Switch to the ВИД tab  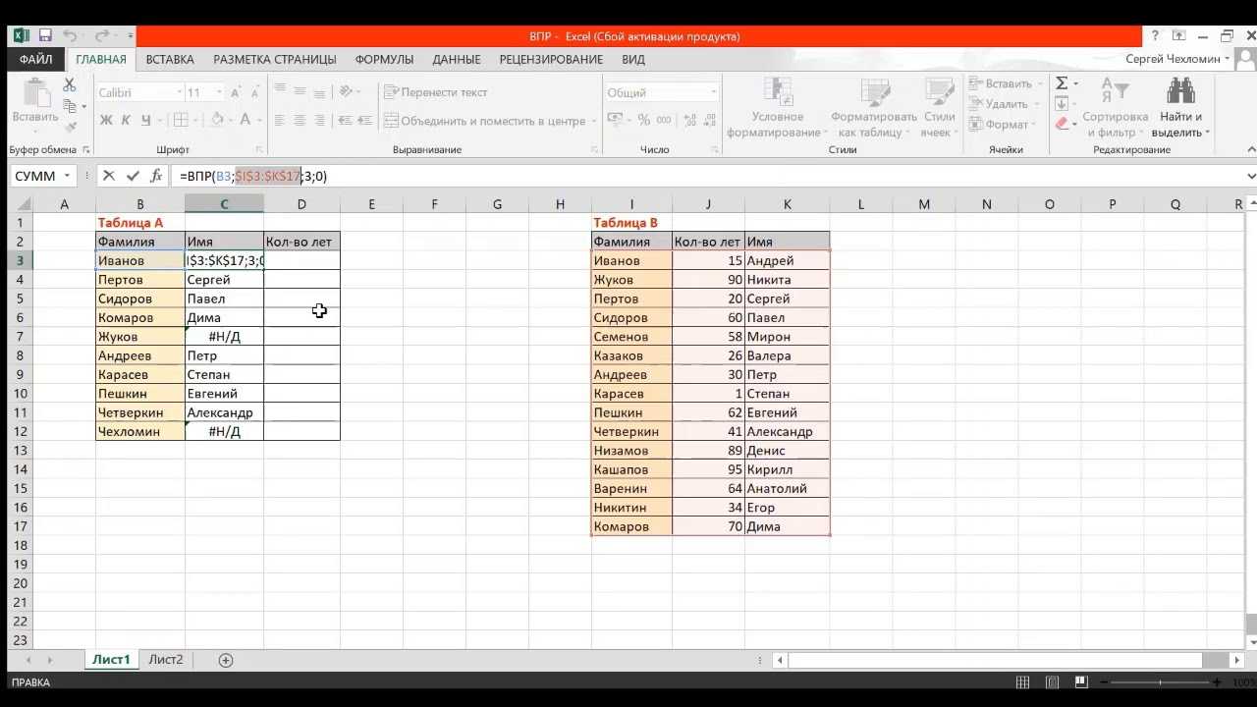click(633, 59)
